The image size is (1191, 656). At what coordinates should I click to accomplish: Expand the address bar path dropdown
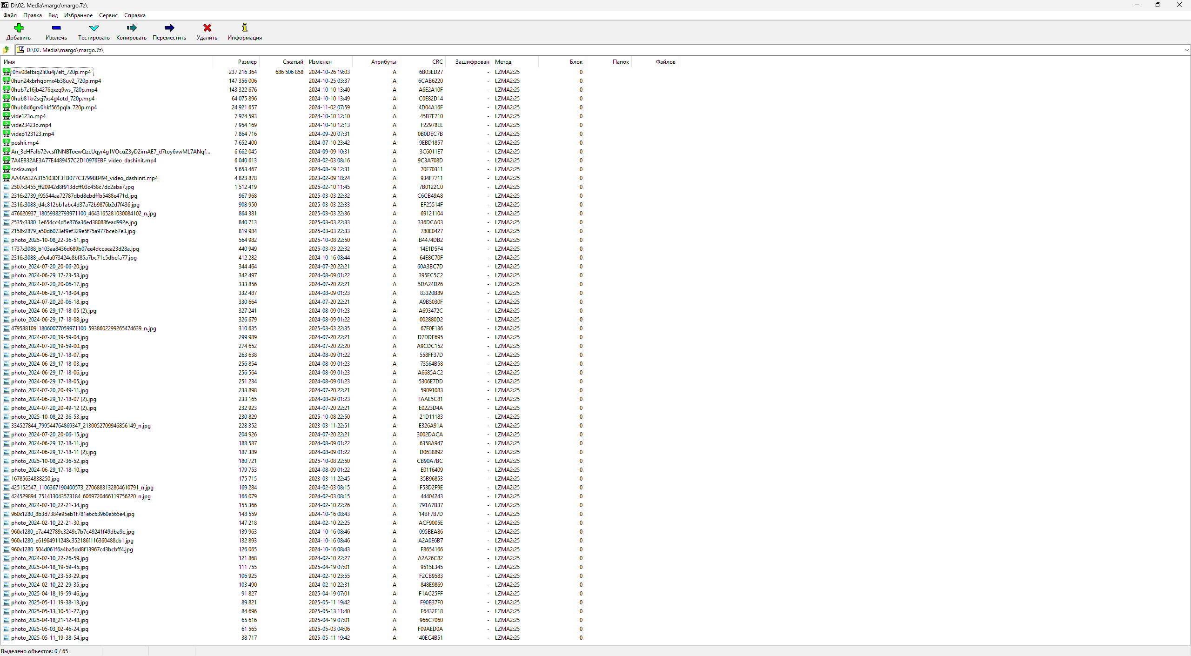pos(1186,50)
